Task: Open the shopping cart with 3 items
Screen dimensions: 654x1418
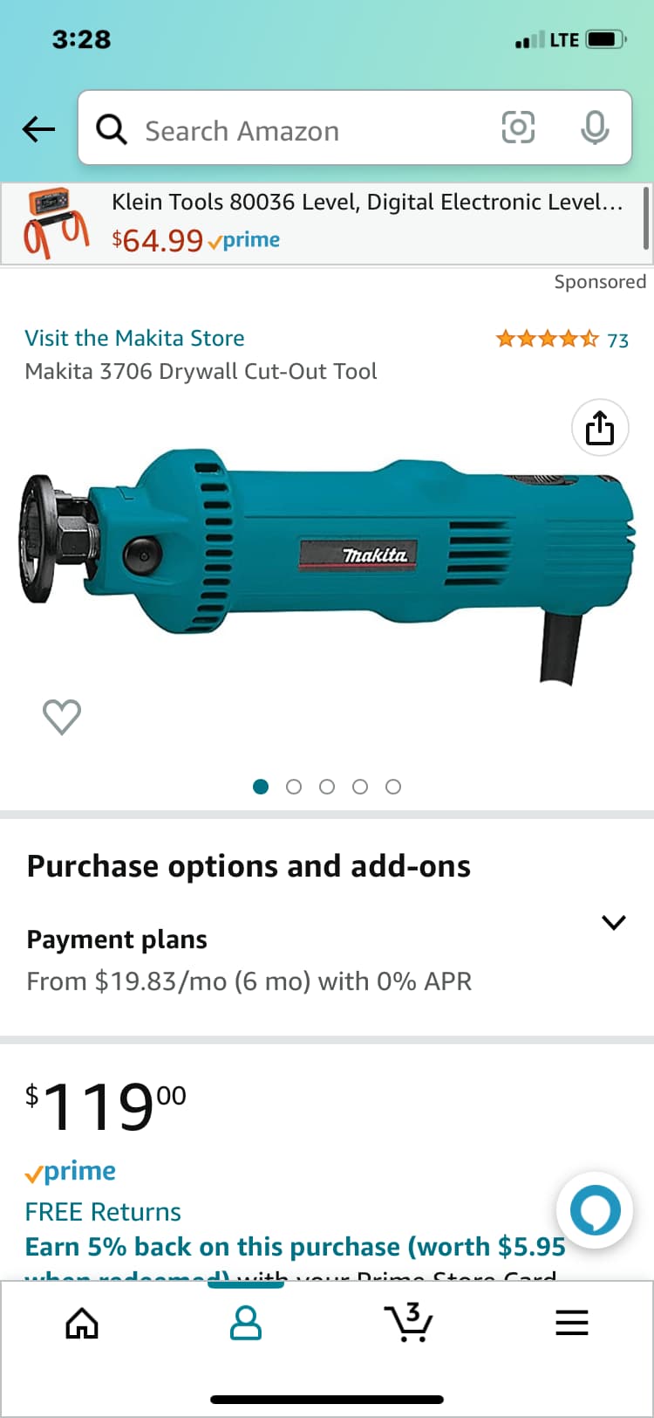Action: [x=408, y=1322]
